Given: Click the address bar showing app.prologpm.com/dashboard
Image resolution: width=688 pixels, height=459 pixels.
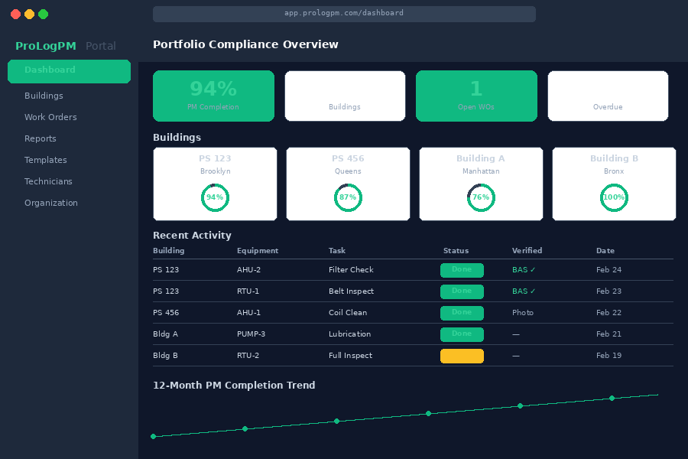Looking at the screenshot, I should pos(344,13).
